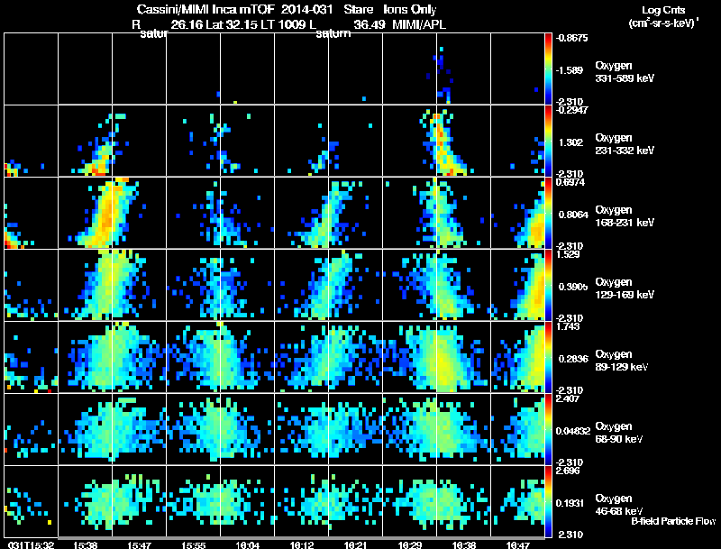This screenshot has width=721, height=549.
Task: Click the '16:47' time axis label
Action: 517,544
